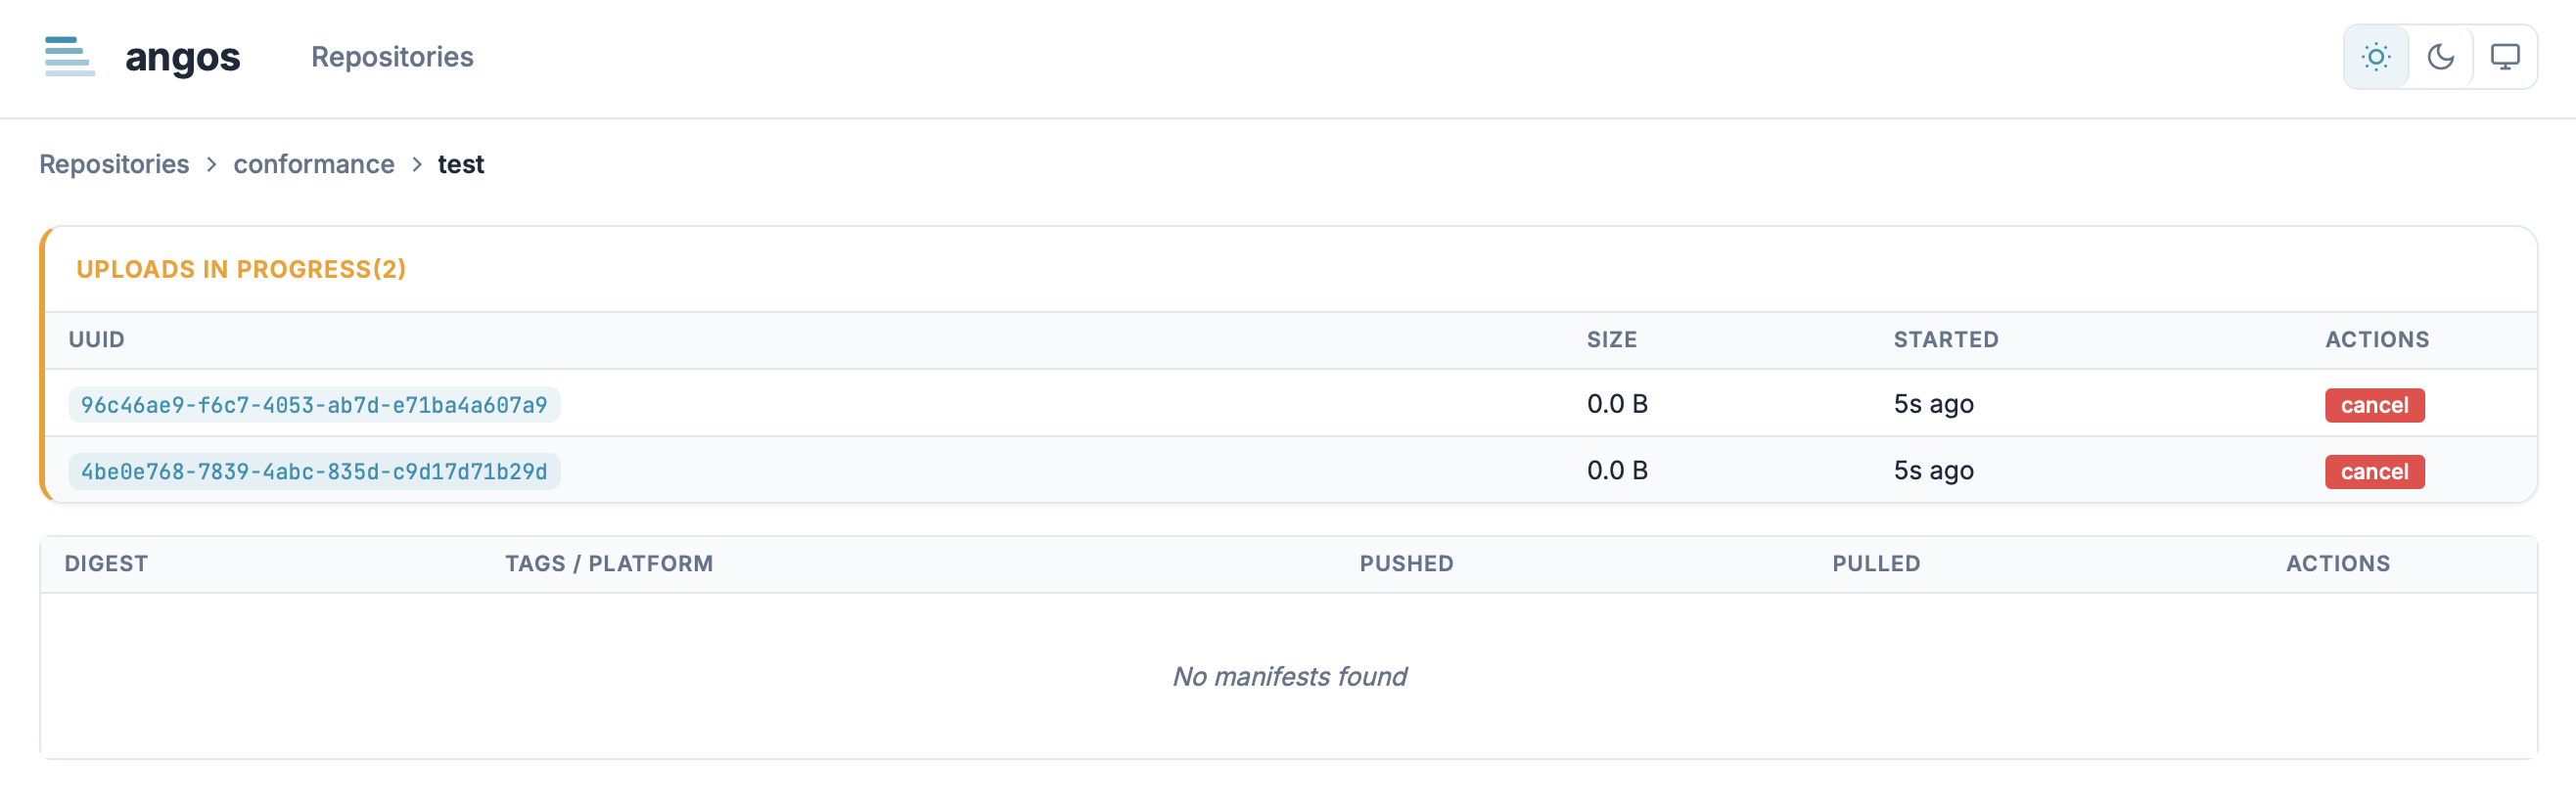The image size is (2576, 808).
Task: Click the PULLED column header
Action: pyautogui.click(x=1875, y=564)
